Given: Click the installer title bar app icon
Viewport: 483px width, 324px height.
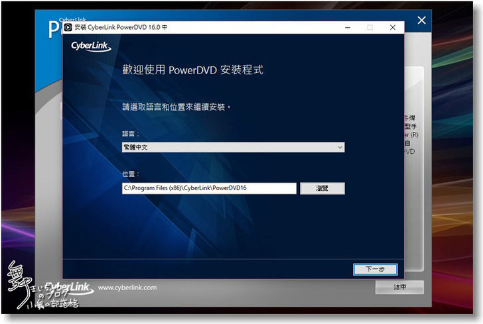Looking at the screenshot, I should [68, 27].
